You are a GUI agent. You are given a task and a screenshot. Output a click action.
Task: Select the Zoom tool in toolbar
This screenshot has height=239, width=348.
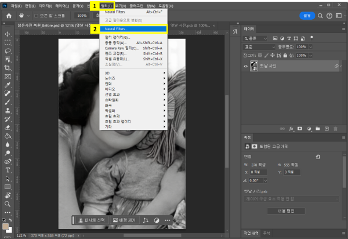point(8,204)
